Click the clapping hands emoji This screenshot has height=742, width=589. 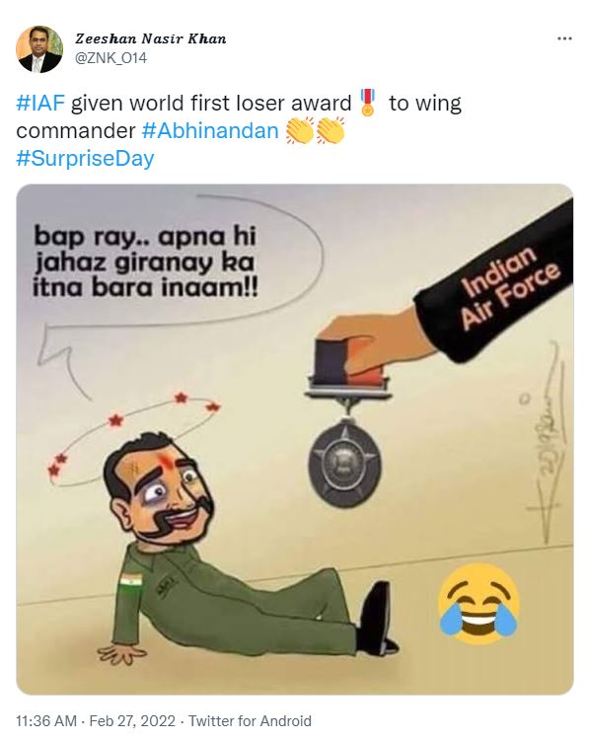(316, 130)
